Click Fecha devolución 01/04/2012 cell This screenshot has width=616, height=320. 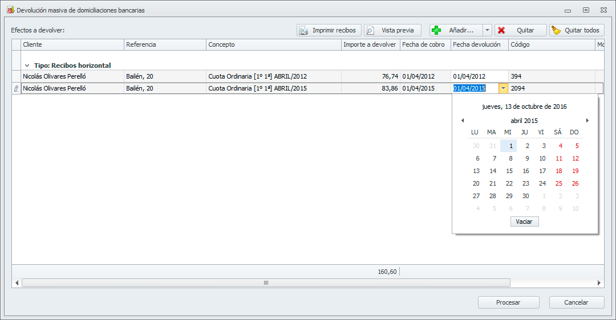pos(479,76)
